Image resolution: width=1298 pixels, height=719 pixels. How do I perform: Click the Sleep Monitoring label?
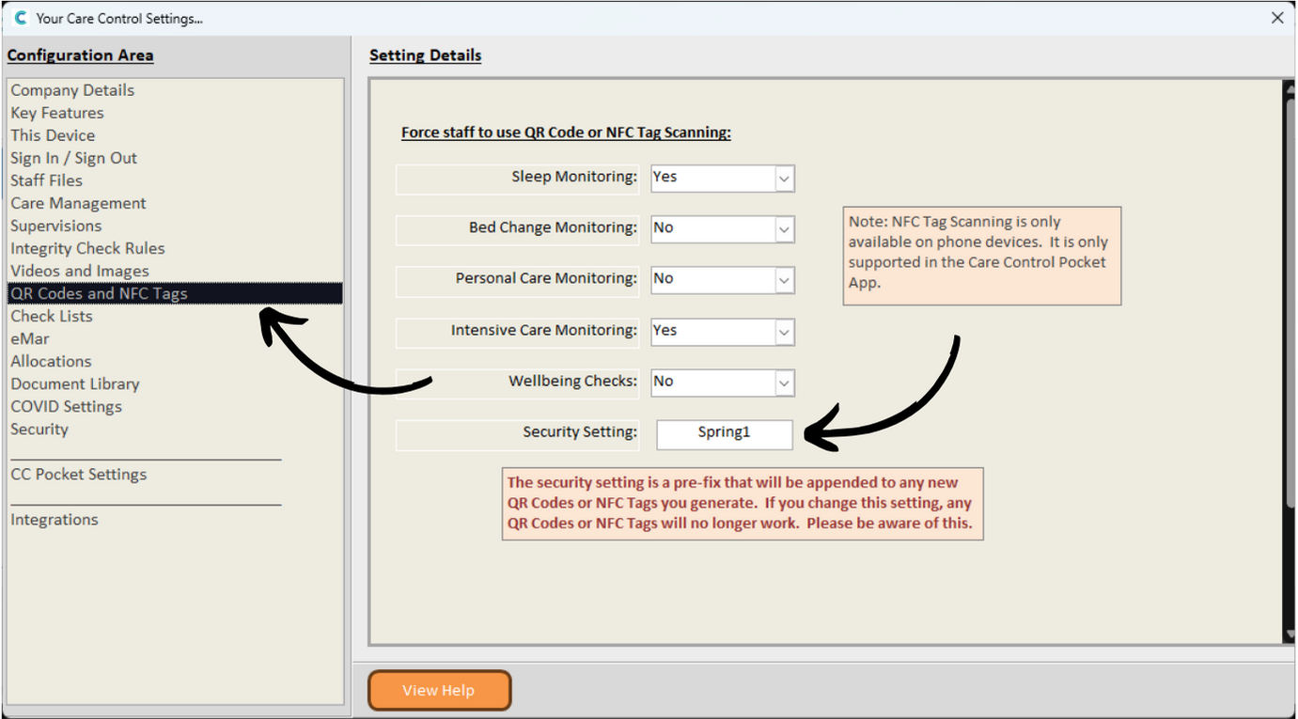(x=574, y=176)
